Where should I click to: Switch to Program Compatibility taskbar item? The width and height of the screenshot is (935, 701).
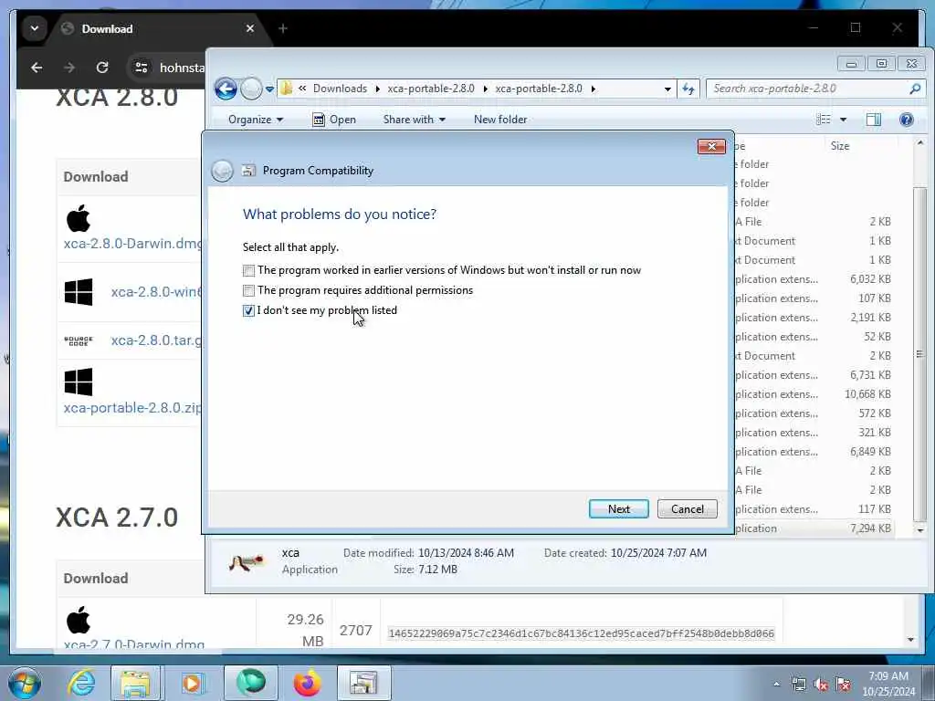coord(363,683)
